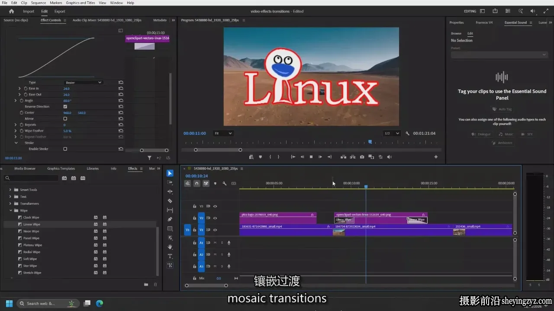This screenshot has width=554, height=311.
Task: Switch to the Media Browser tab
Action: pyautogui.click(x=25, y=168)
